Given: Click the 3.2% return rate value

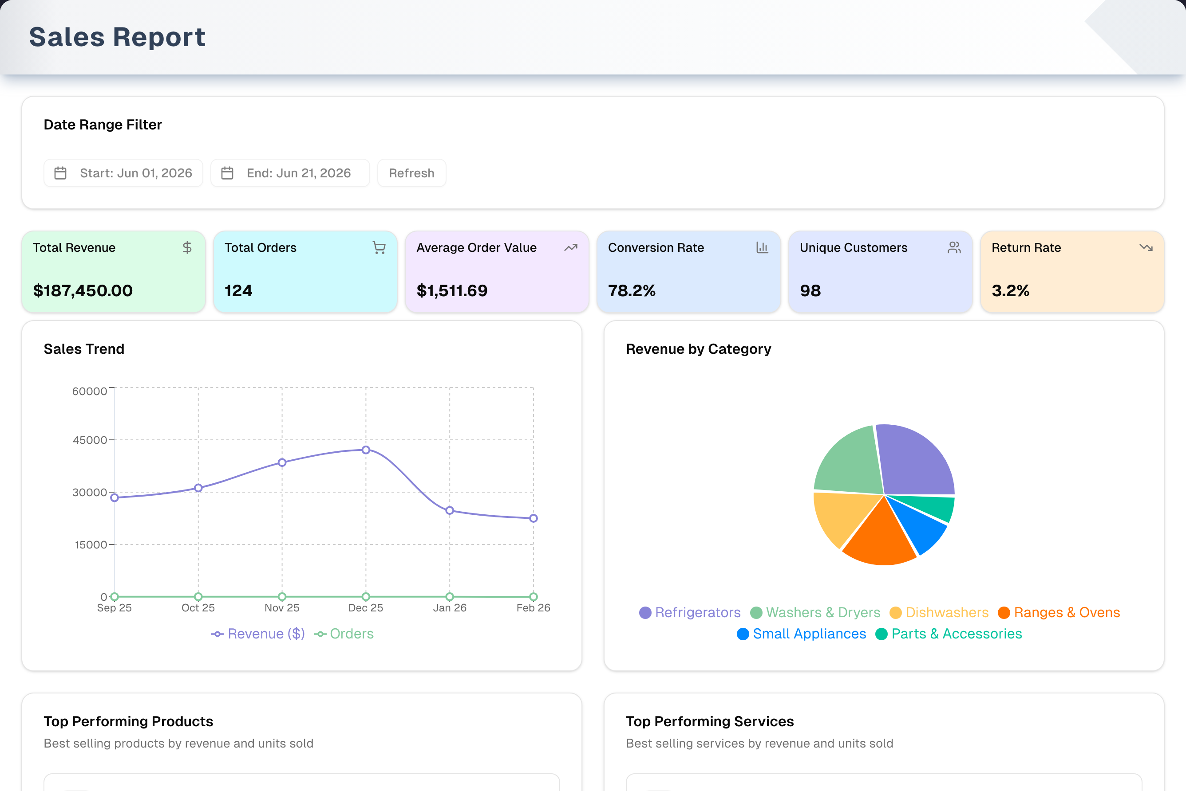Looking at the screenshot, I should 1010,290.
